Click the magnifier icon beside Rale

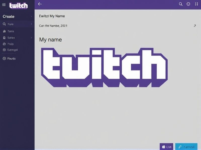click(x=4, y=24)
